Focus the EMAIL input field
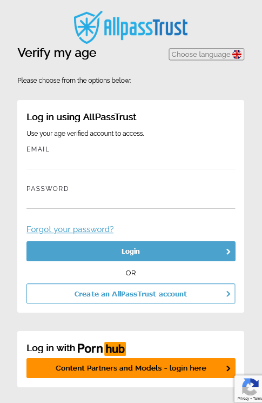This screenshot has width=262, height=403. (131, 162)
